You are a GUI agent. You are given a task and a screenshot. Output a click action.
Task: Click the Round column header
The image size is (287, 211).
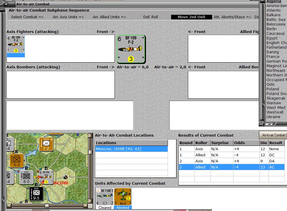[186, 143]
